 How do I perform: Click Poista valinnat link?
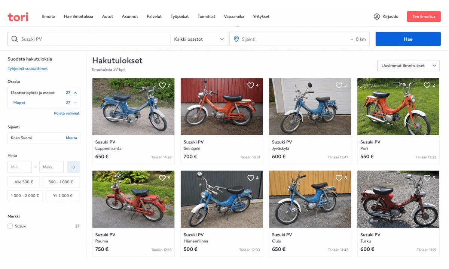coord(67,113)
